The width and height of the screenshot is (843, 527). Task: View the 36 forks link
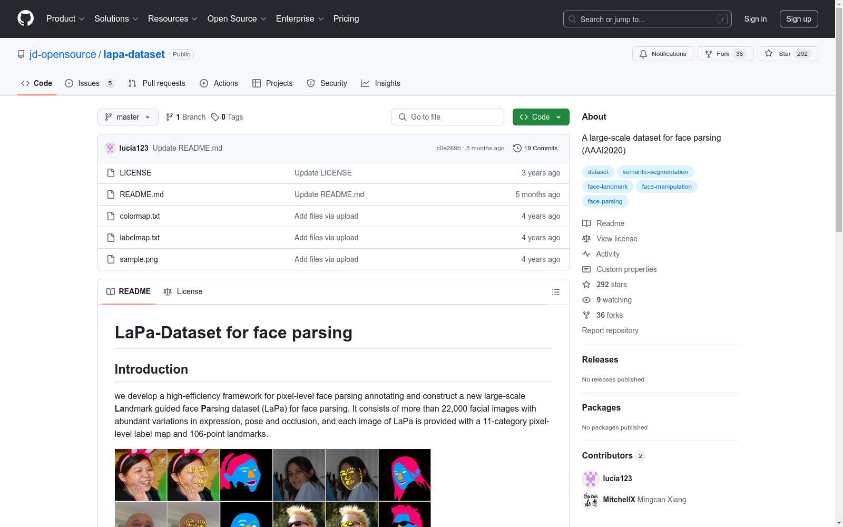602,315
